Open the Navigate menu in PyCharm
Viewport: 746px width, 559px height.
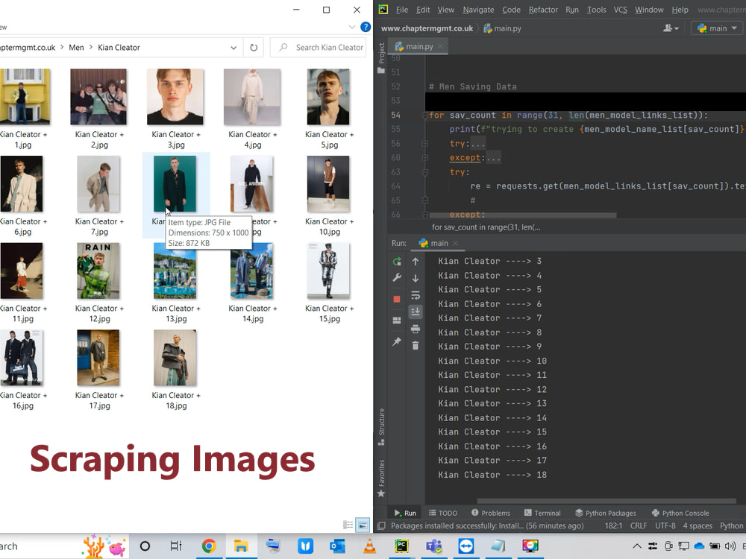[x=478, y=10]
